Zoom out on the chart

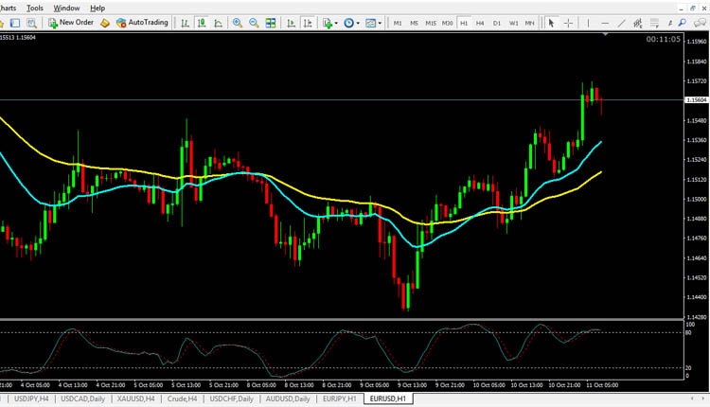click(254, 23)
